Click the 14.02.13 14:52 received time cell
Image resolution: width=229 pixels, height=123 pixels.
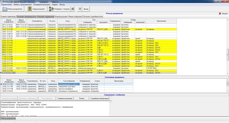pyautogui.click(x=21, y=68)
